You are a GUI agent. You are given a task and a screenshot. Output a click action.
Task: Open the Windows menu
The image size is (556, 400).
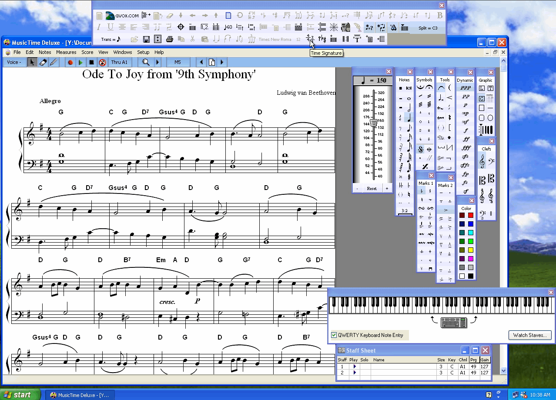[123, 52]
